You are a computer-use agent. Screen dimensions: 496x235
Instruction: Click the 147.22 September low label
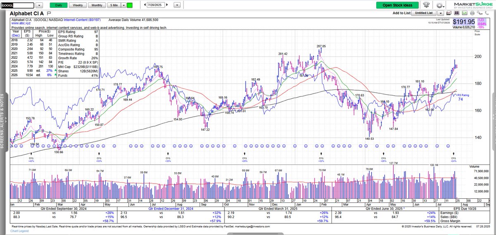tap(205, 129)
